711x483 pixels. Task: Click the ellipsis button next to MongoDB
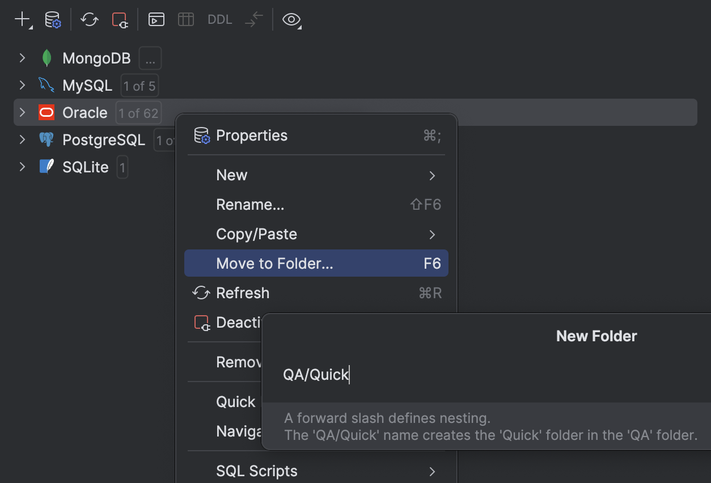click(x=150, y=57)
